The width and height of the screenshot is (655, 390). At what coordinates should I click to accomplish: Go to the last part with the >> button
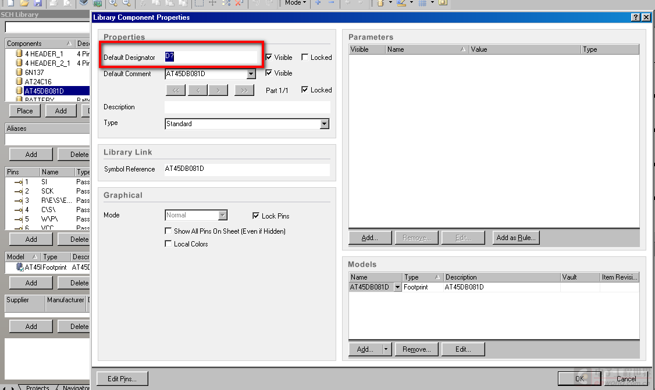244,90
